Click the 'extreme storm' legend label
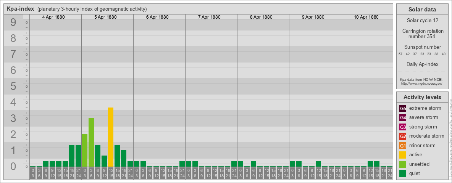 coord(425,109)
